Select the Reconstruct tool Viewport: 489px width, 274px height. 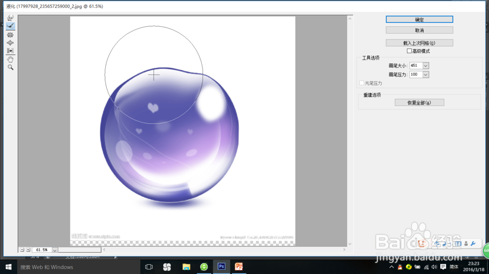coord(10,26)
